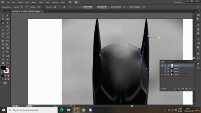The height and width of the screenshot is (113, 201).
Task: Select the Blob Brush tool
Action: (x=3, y=34)
